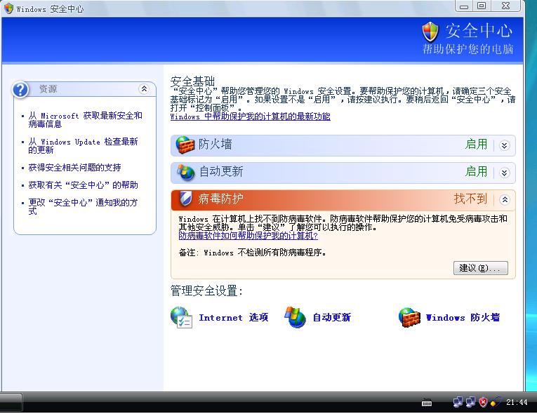Open the Internet 选项 link

click(234, 317)
